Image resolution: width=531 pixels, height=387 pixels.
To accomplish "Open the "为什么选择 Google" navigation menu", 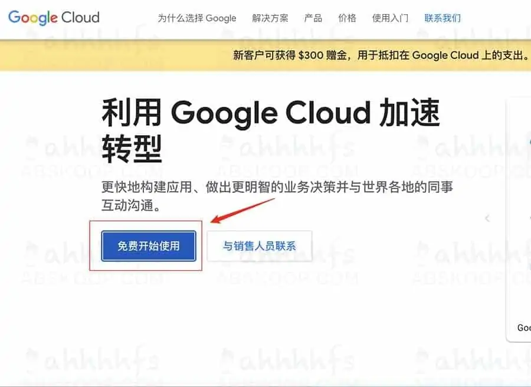I will (197, 18).
